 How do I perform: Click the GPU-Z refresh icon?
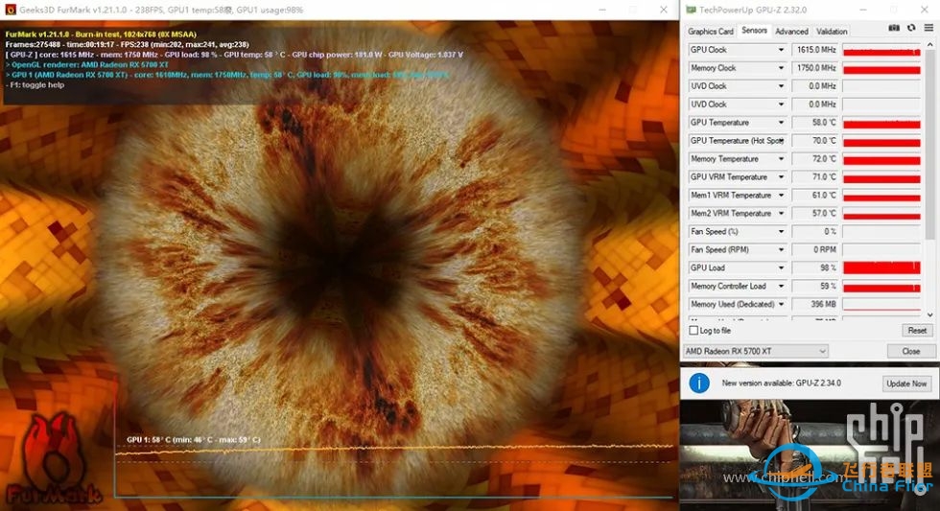(911, 28)
